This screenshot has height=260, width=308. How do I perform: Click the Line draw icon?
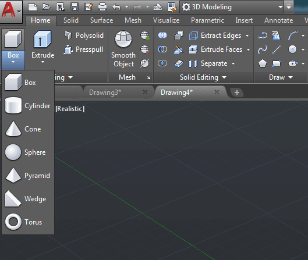pyautogui.click(x=277, y=49)
